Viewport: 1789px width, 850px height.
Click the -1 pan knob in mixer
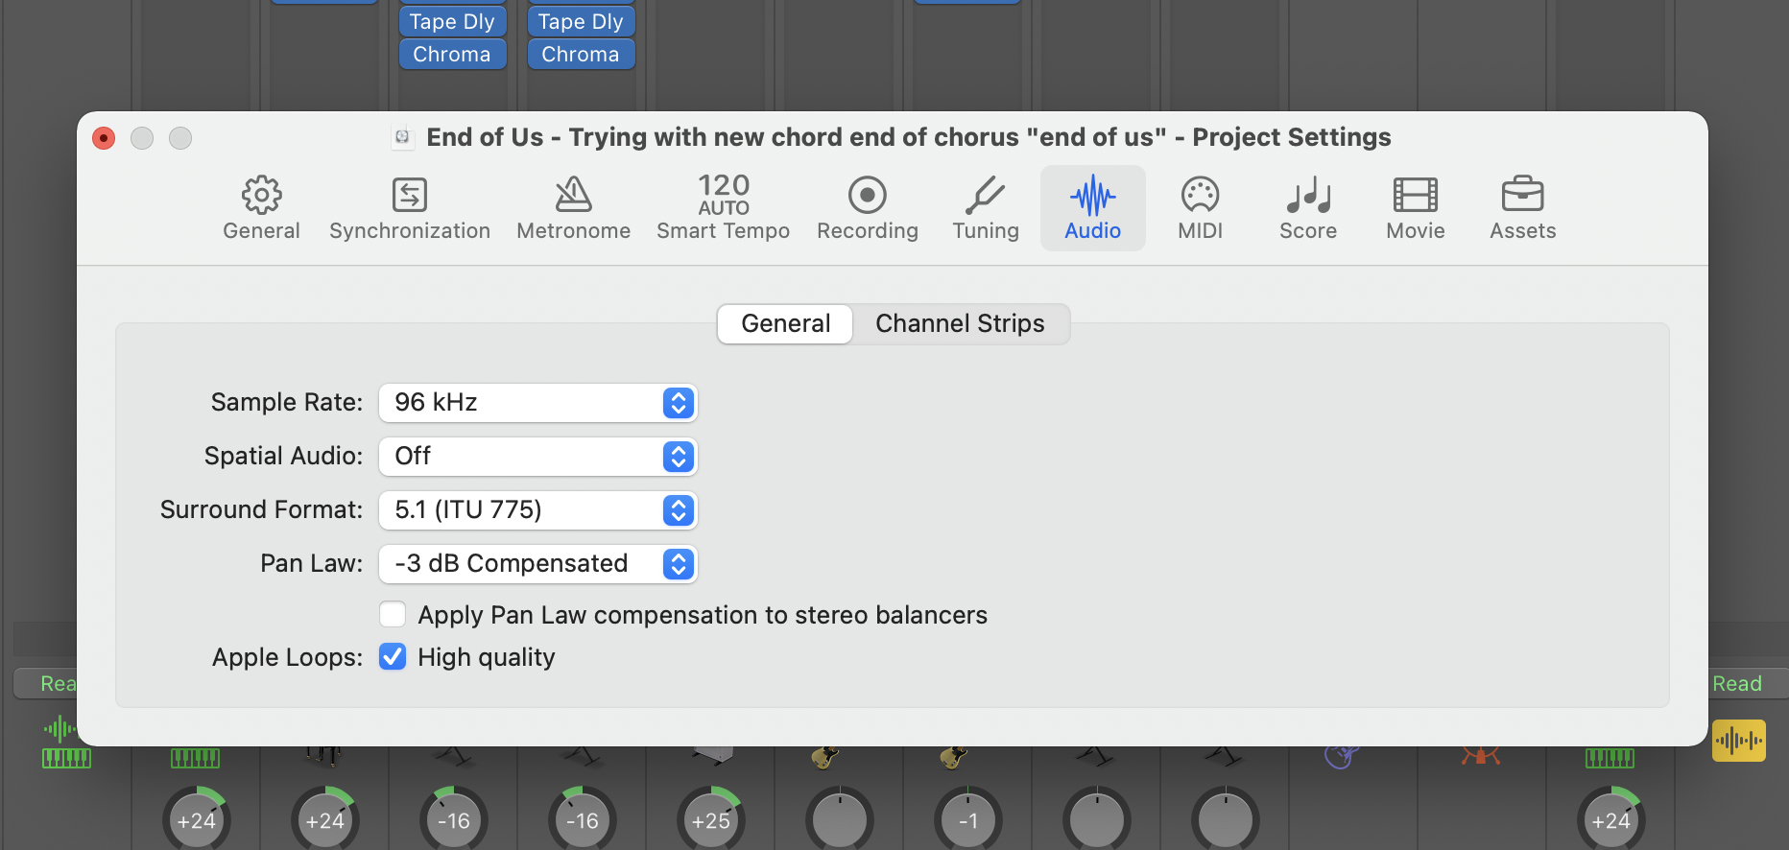tap(968, 820)
